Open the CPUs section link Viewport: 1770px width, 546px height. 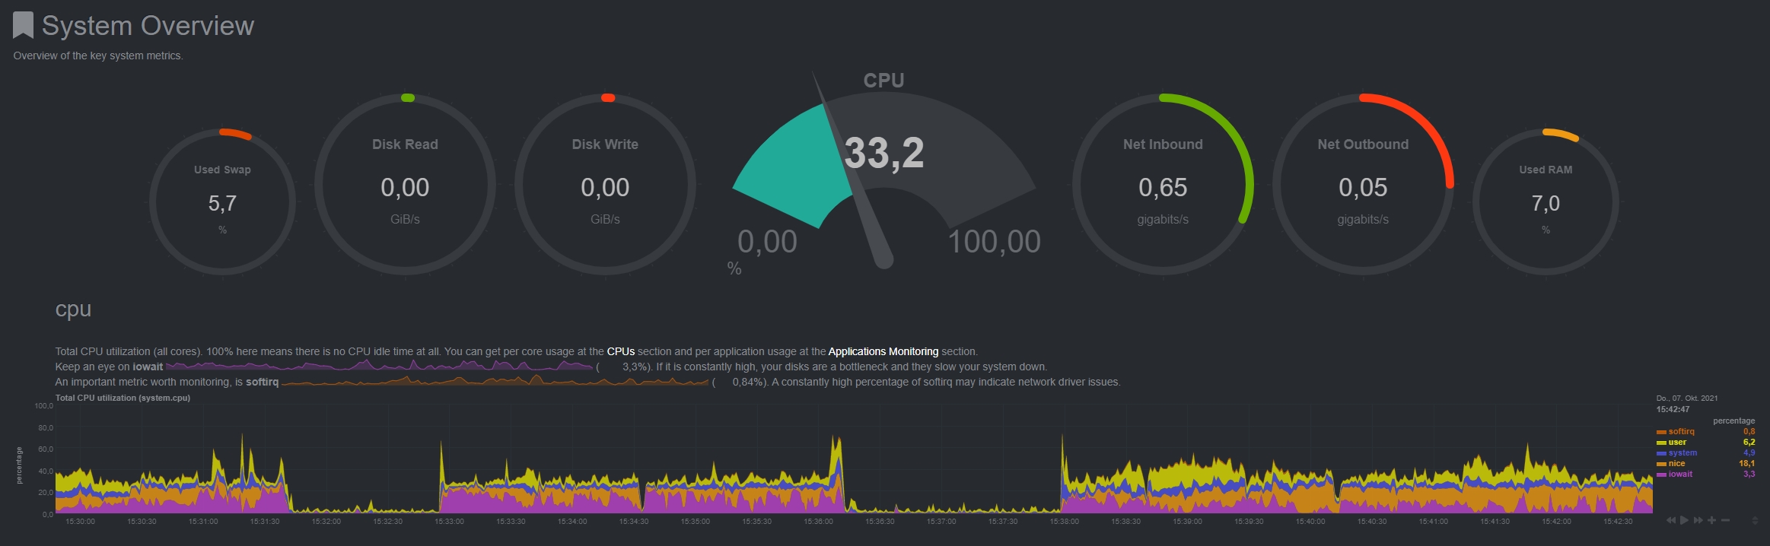tap(620, 351)
